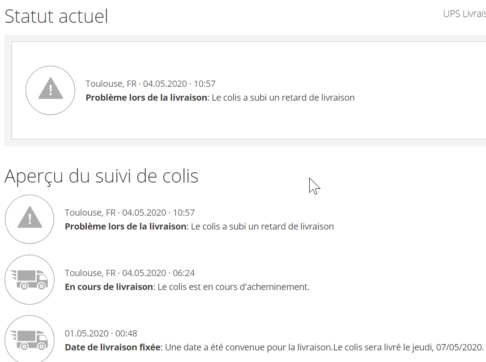Click truck icon beside Date de livraison fixée

[x=30, y=340]
